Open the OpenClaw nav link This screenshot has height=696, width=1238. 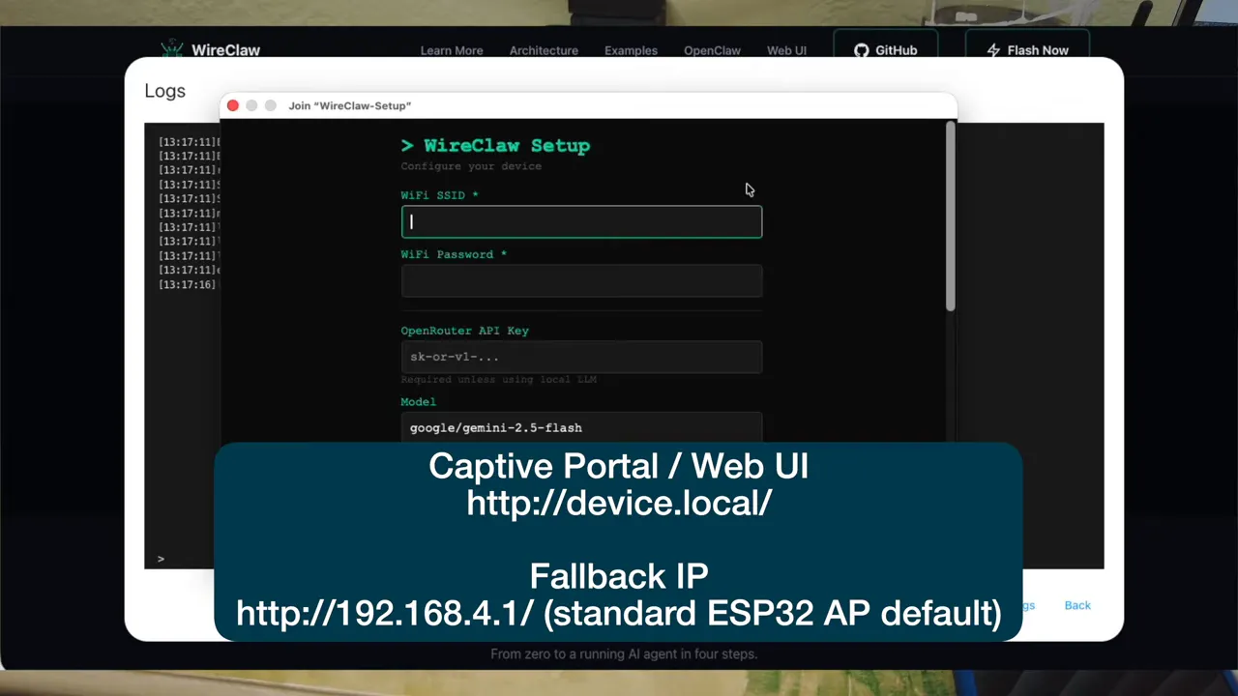pyautogui.click(x=712, y=50)
